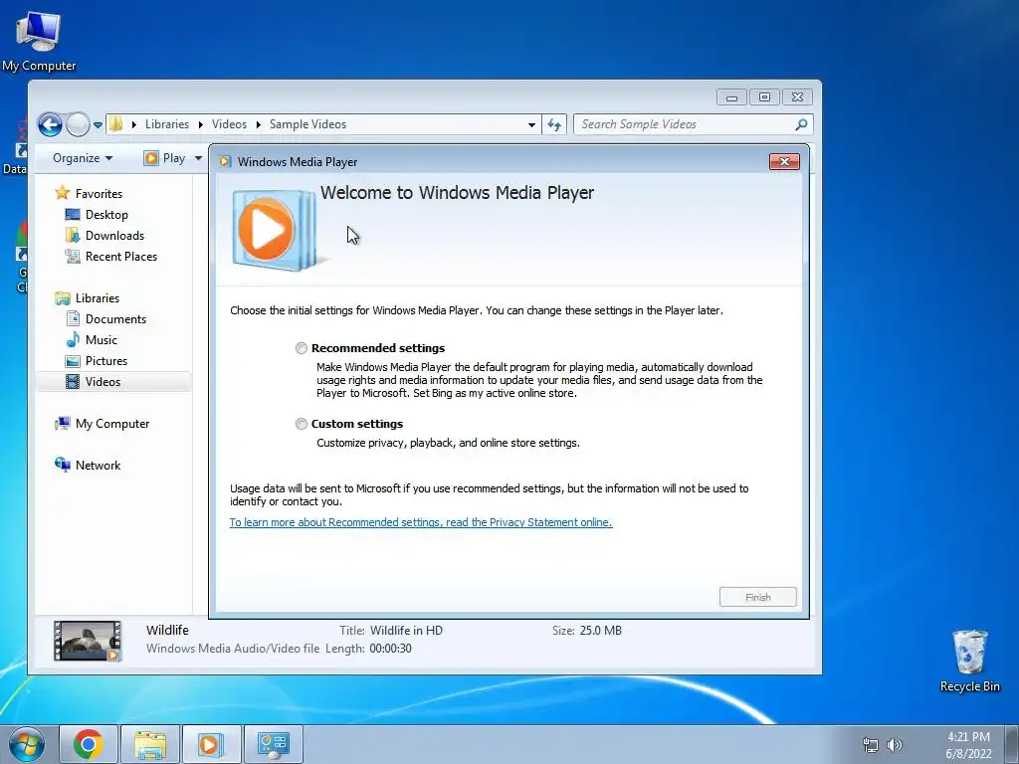Open the Documents library

115,319
